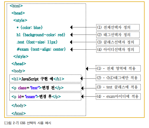The width and height of the screenshot is (149, 128).
Task: Click the '(3) 클래스선택자 정의' label
Action: pyautogui.click(x=118, y=42)
